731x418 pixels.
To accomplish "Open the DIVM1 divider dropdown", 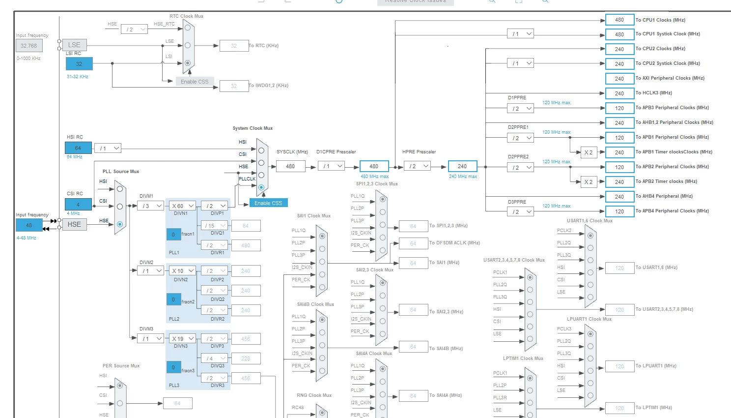I will pos(150,206).
